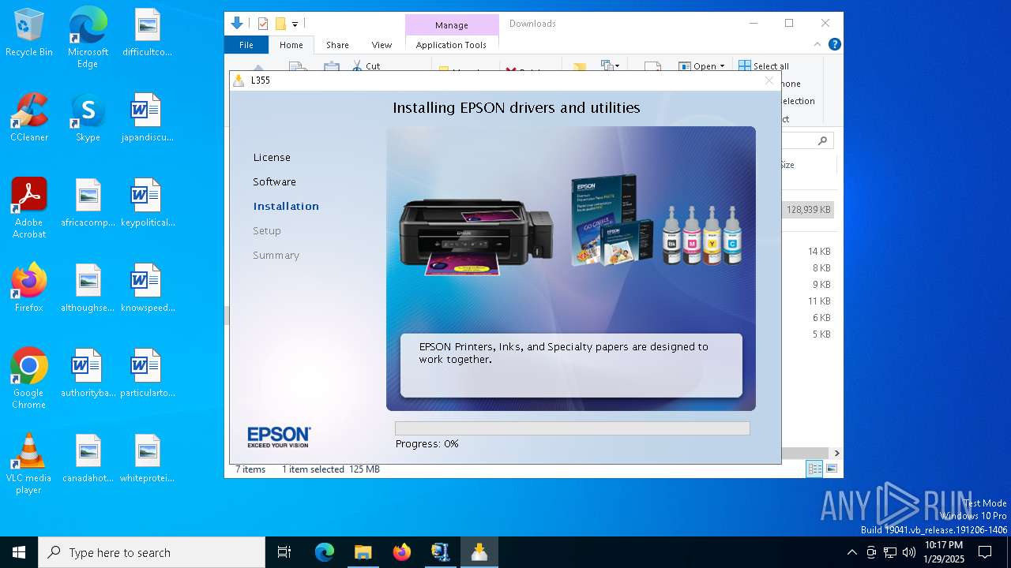Open Edge from the taskbar
This screenshot has width=1011, height=568.
325,552
